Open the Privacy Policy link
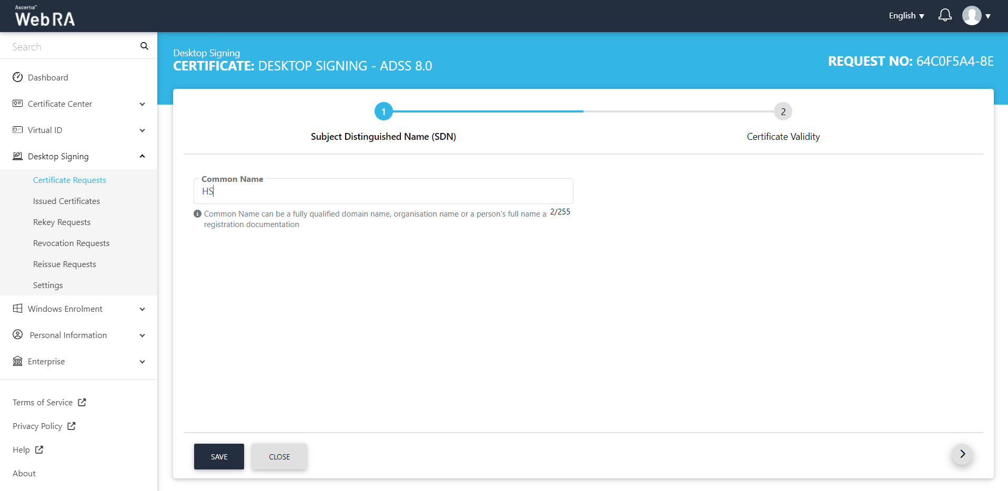Screen dimensions: 1008x491 click(37, 426)
